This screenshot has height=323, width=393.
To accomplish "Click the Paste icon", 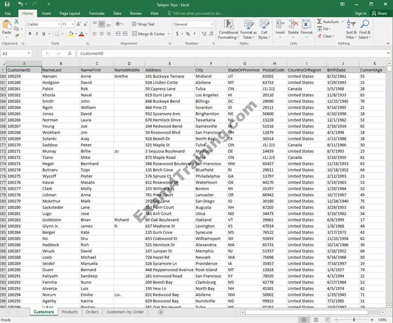I will tap(6, 27).
